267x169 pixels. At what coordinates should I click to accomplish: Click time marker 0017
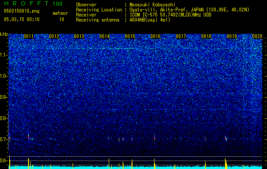pos(181,36)
